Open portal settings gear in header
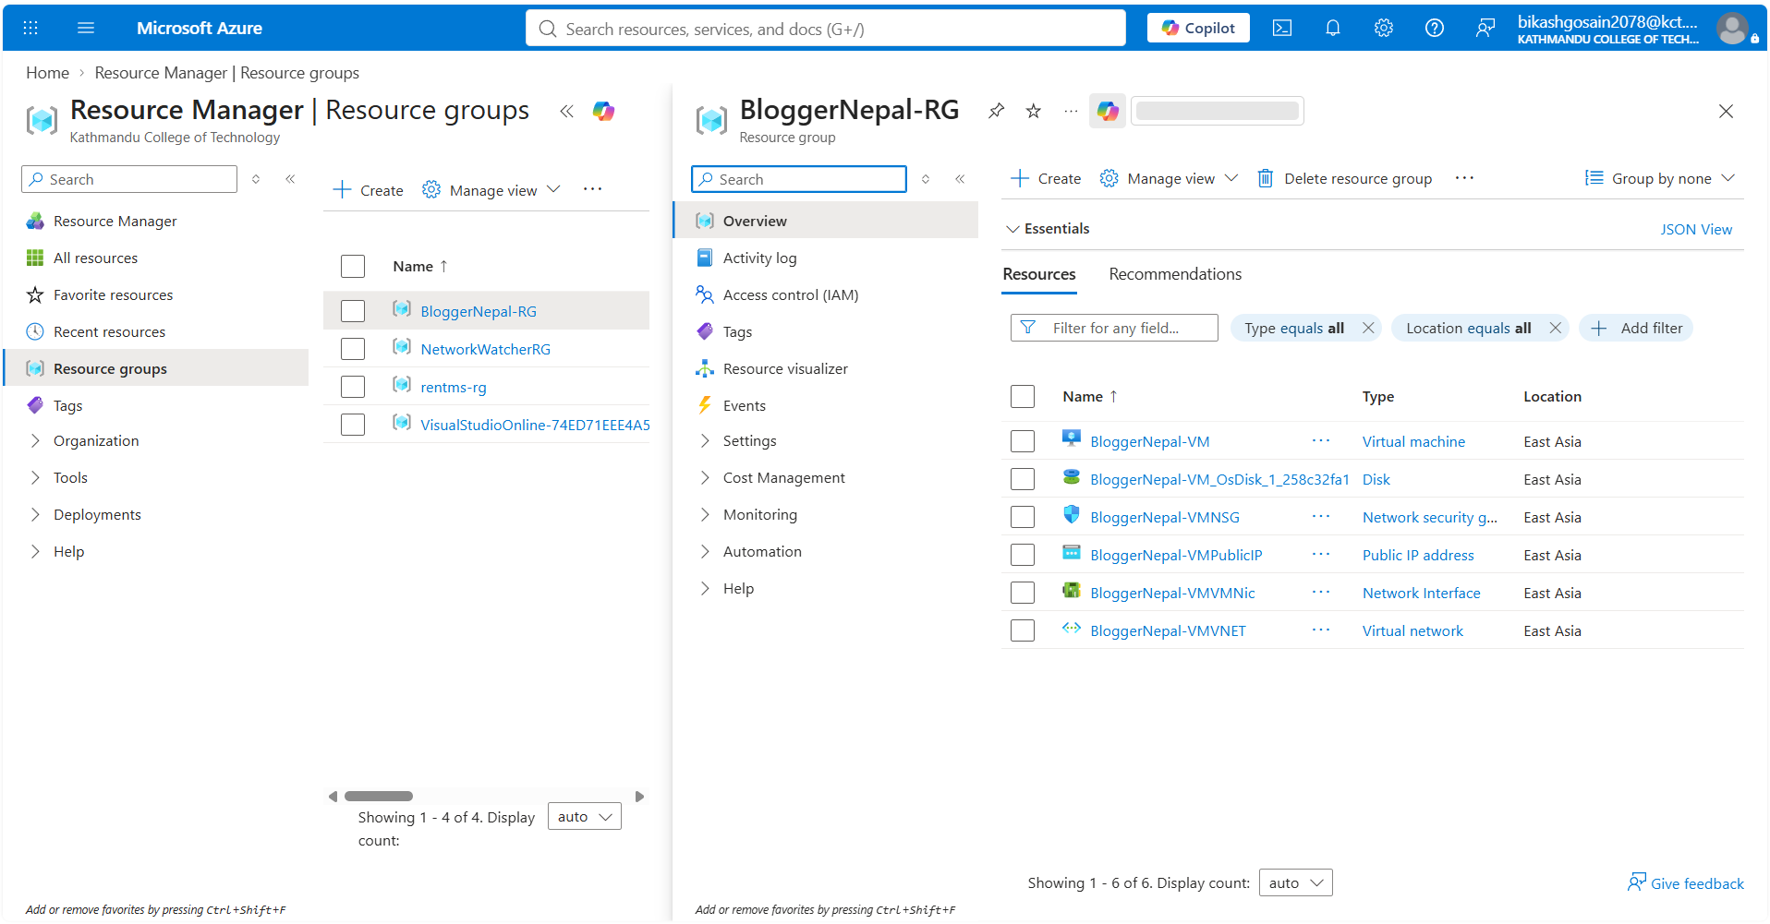The image size is (1770, 924). click(x=1383, y=28)
